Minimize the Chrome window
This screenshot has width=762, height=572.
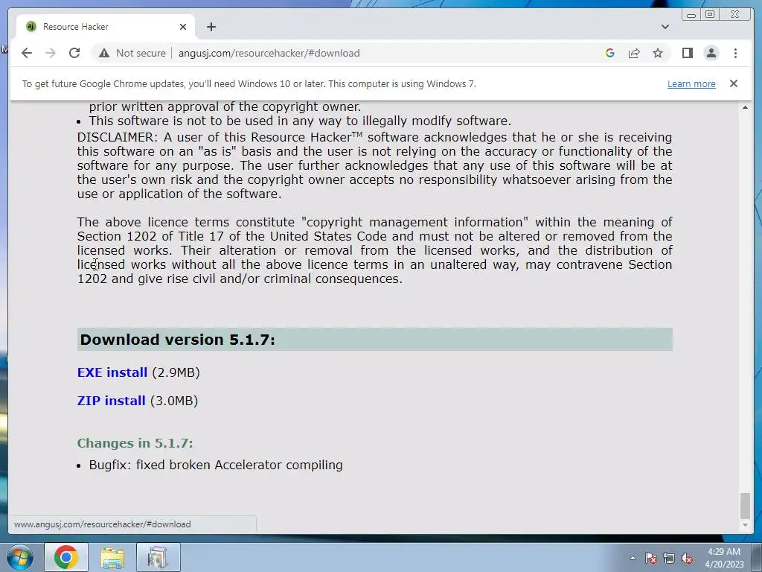tap(691, 15)
